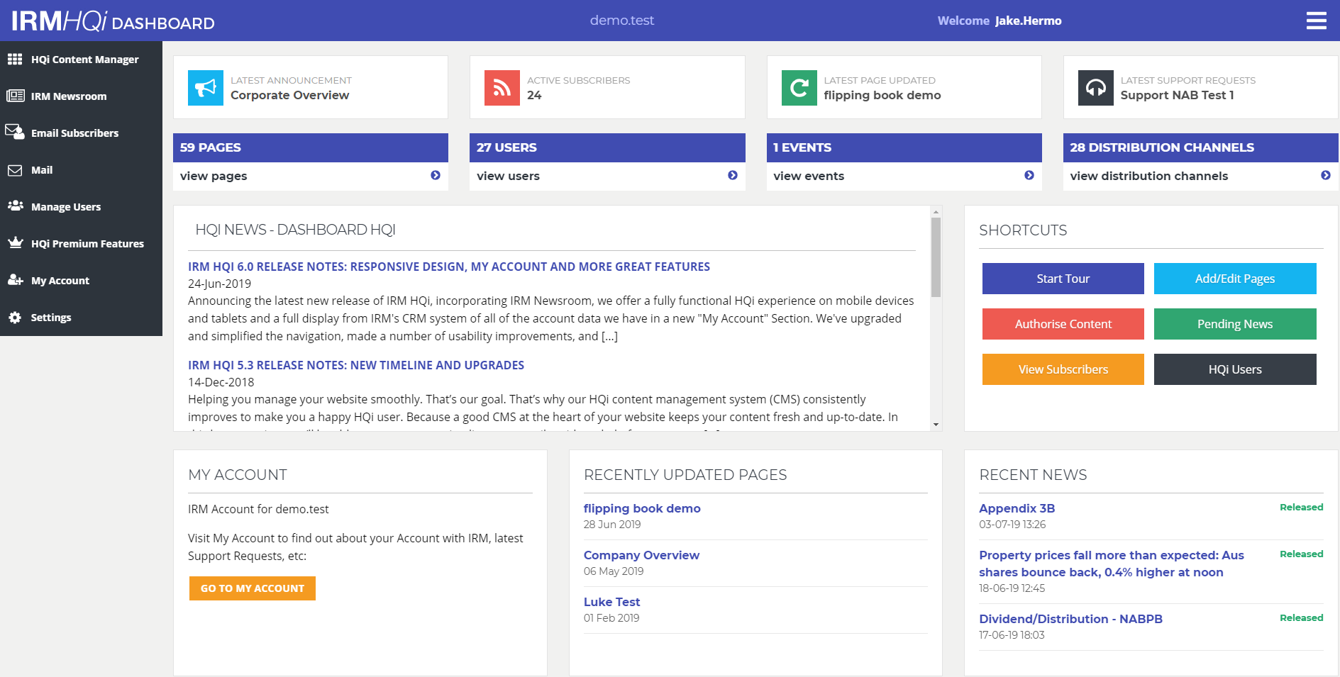The height and width of the screenshot is (677, 1340).
Task: Click the megaphone Latest Announcement icon
Action: point(206,88)
